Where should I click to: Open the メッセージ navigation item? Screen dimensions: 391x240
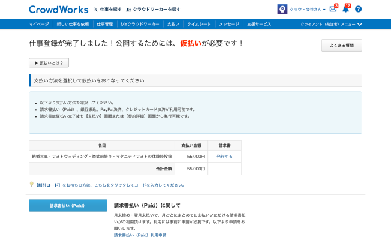pyautogui.click(x=229, y=24)
